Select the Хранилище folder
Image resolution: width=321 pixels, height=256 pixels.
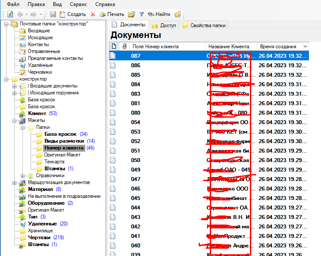pos(40,231)
